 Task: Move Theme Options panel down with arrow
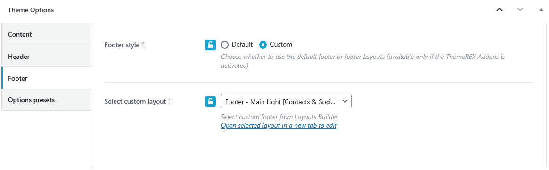[520, 10]
